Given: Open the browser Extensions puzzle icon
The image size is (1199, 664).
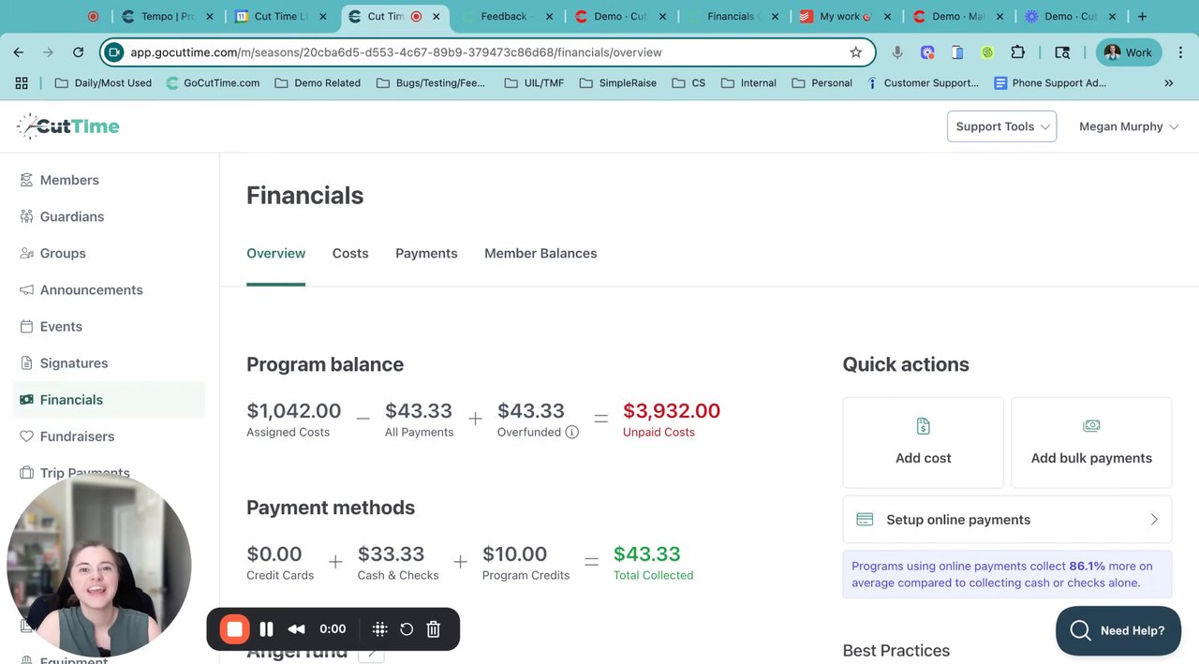Looking at the screenshot, I should 1017,52.
